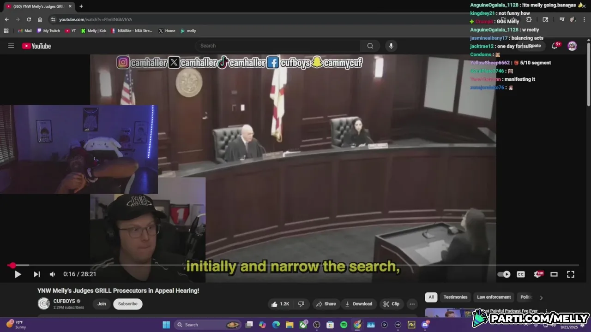Skip to next video in player

click(36, 274)
